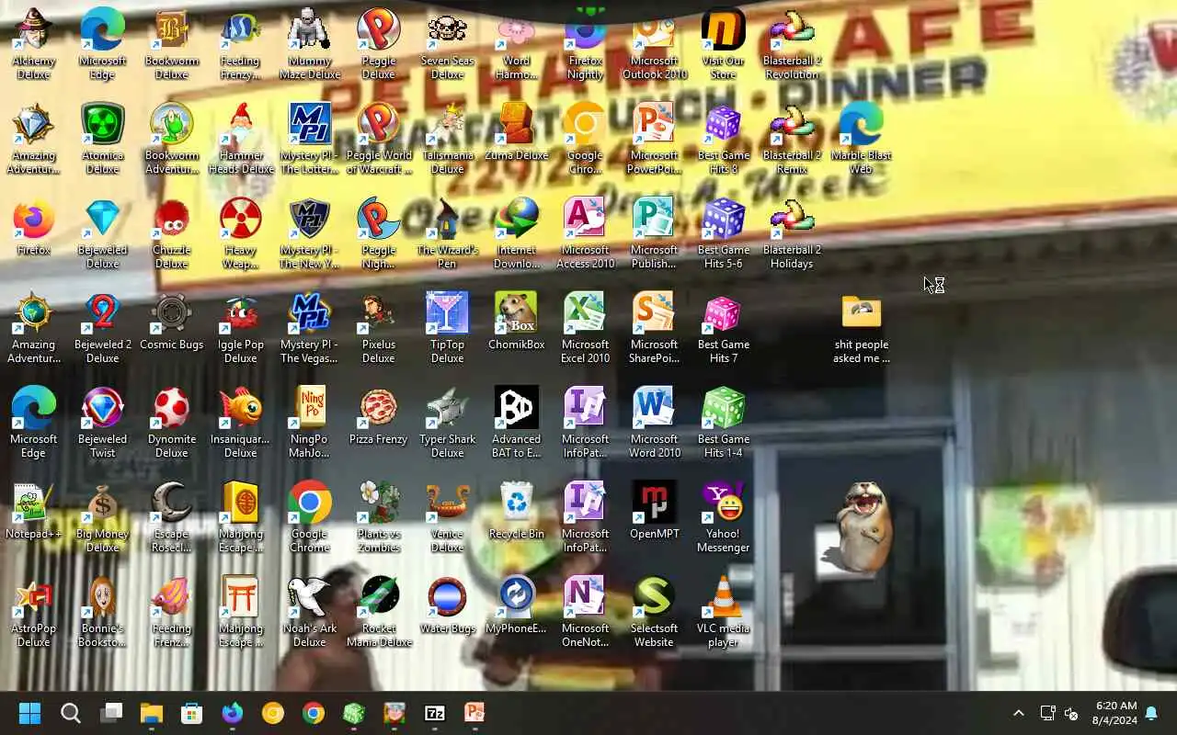
Task: Select Hammer Heads Deluxe icon
Action: click(241, 139)
